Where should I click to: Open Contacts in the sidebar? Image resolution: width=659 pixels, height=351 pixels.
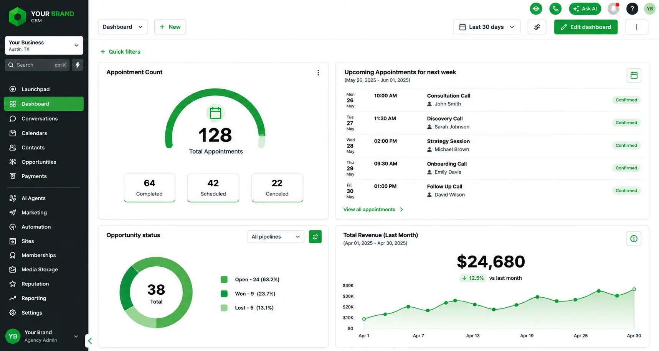click(x=44, y=148)
